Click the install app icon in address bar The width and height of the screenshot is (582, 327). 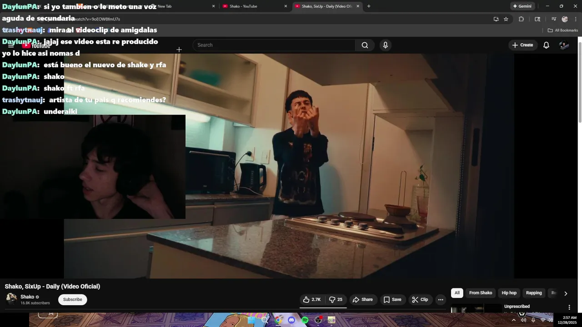496,19
